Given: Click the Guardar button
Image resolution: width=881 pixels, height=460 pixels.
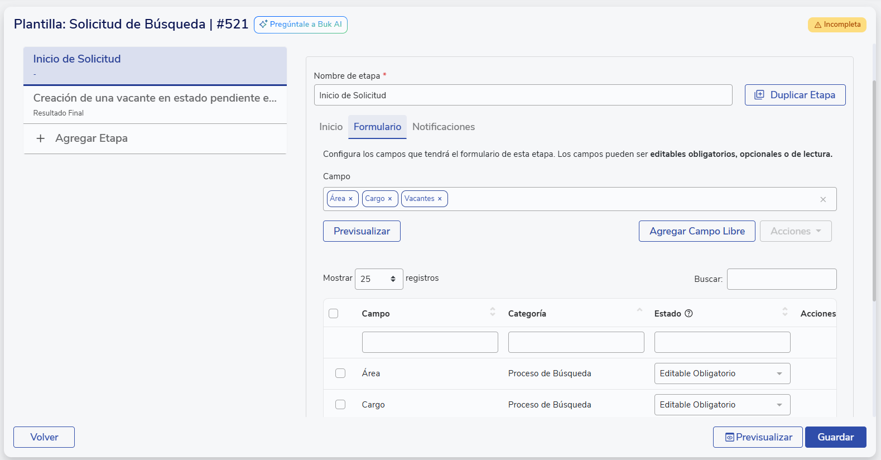Looking at the screenshot, I should pyautogui.click(x=835, y=437).
